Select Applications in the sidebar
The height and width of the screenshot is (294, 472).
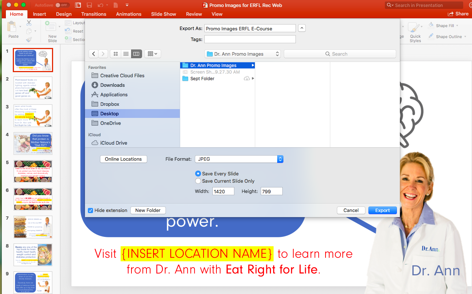click(x=132, y=94)
